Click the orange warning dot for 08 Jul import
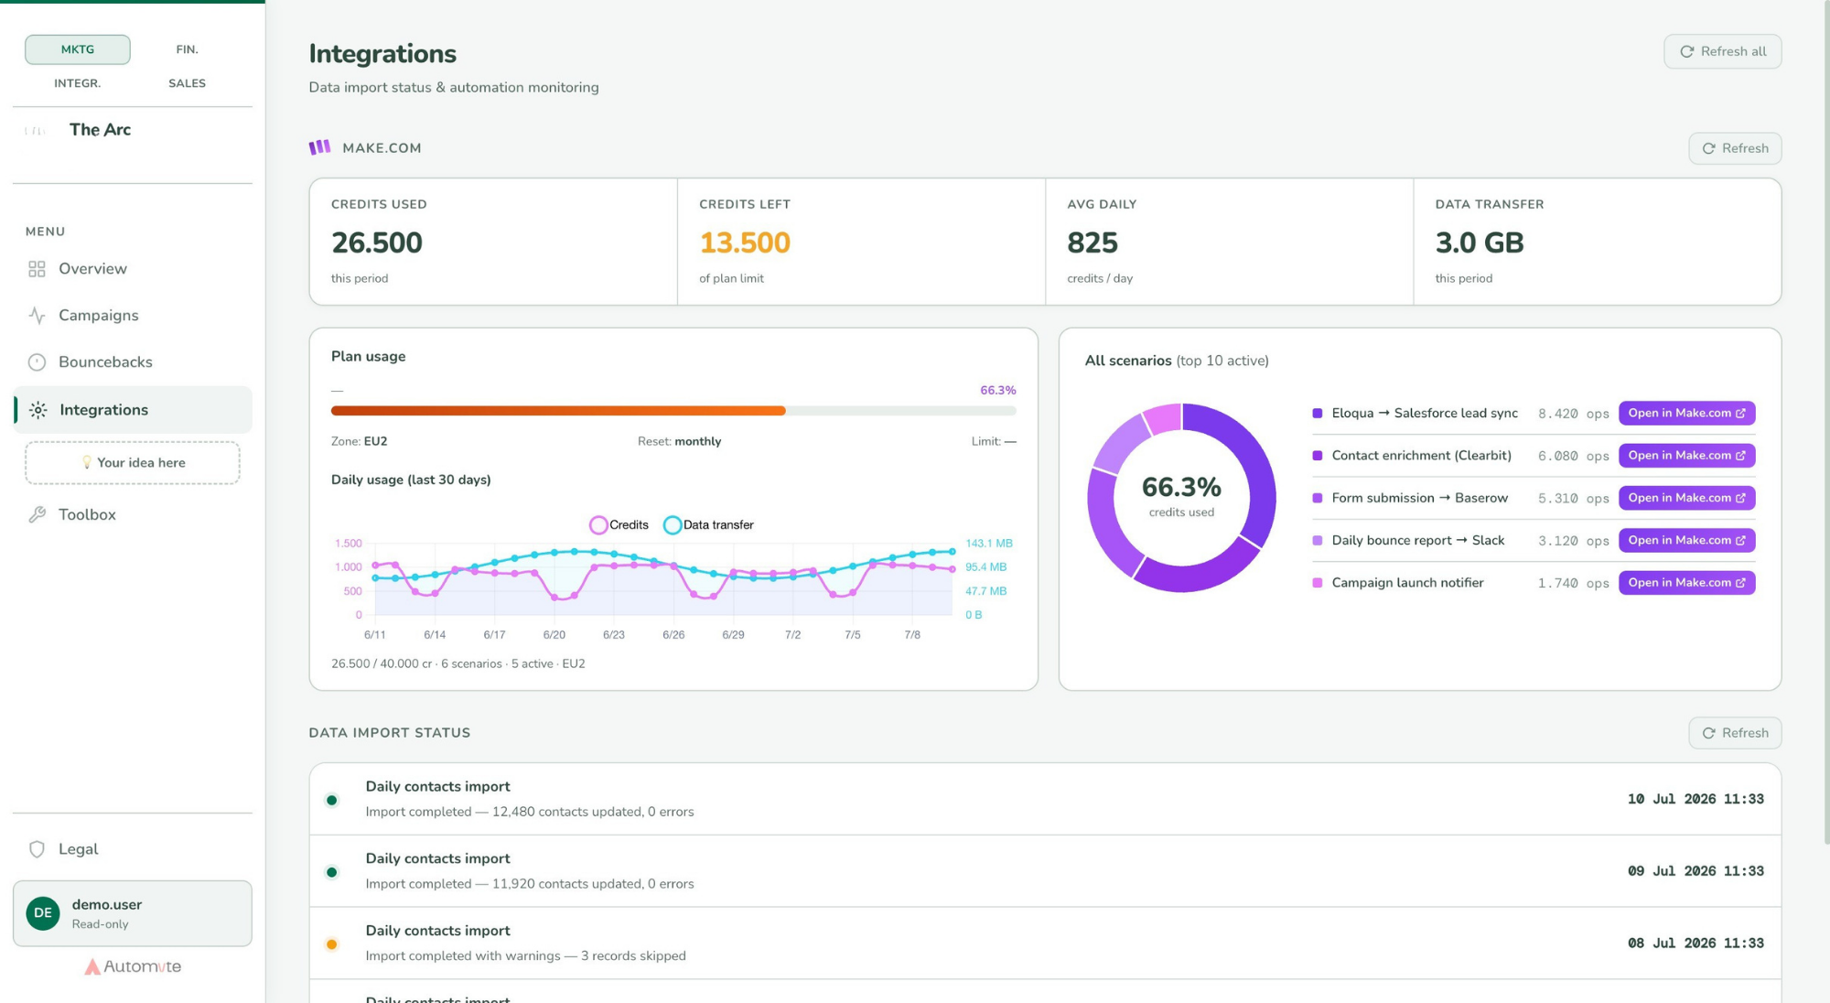 (x=332, y=944)
